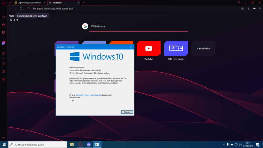Open the player icon in sidebar
The height and width of the screenshot is (148, 263).
(3, 53)
